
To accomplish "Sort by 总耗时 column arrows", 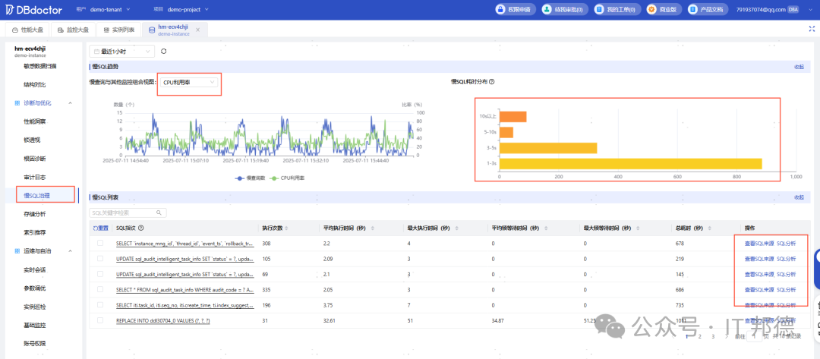I will coord(710,228).
